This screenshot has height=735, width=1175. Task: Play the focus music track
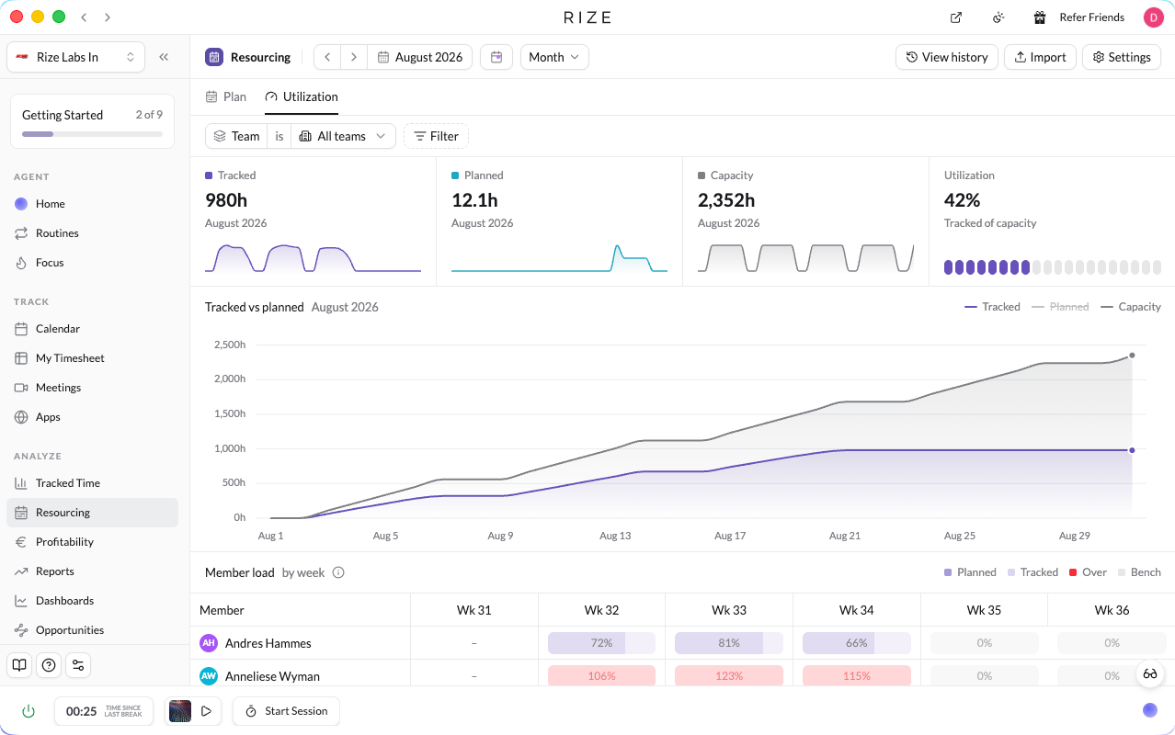(206, 711)
